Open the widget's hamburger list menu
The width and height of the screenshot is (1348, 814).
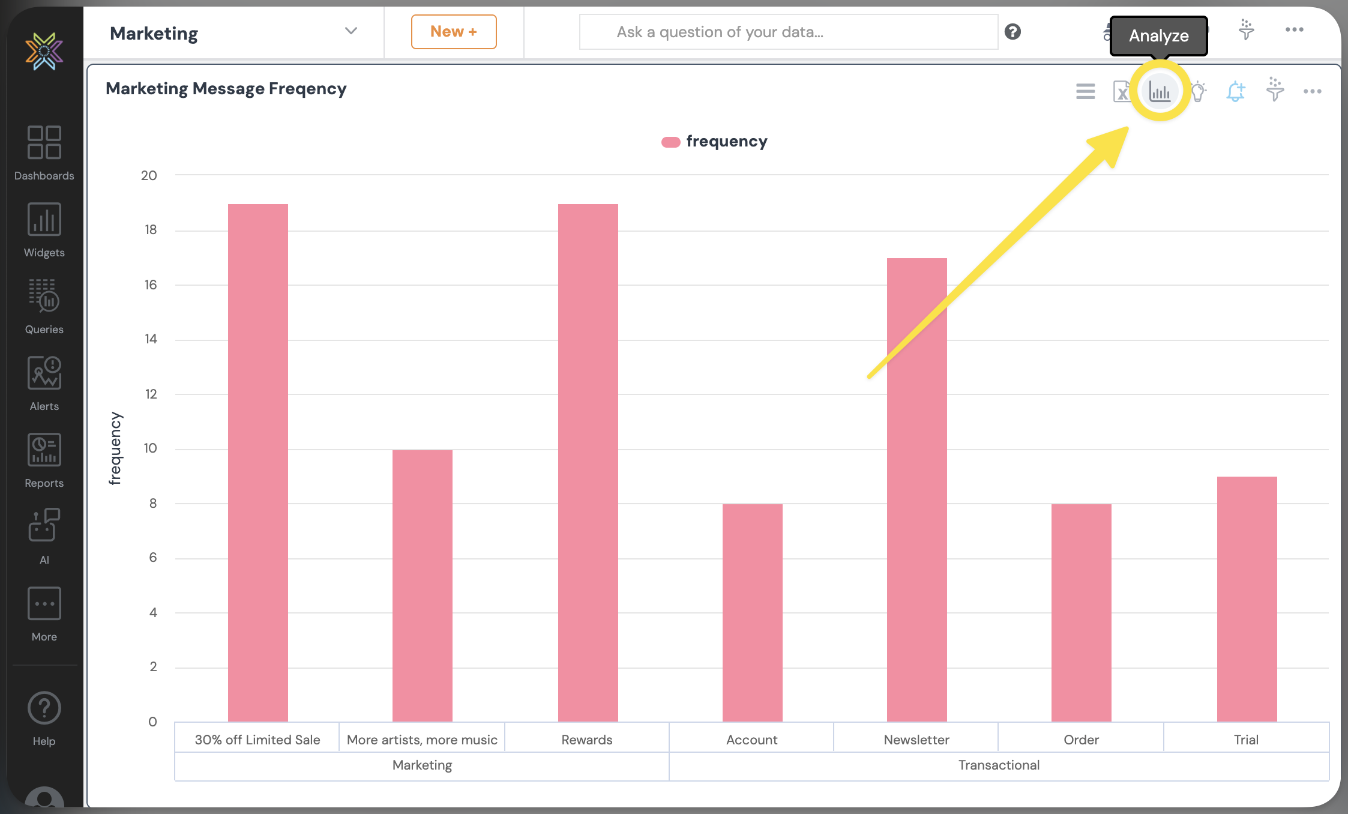point(1085,92)
